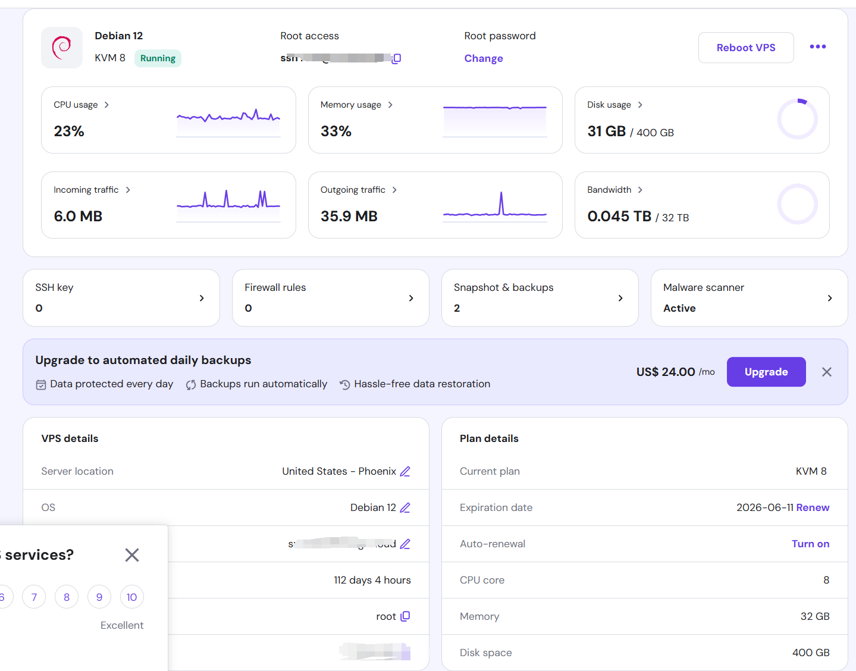Open the Disk usage details chevron
856x671 pixels.
[640, 105]
